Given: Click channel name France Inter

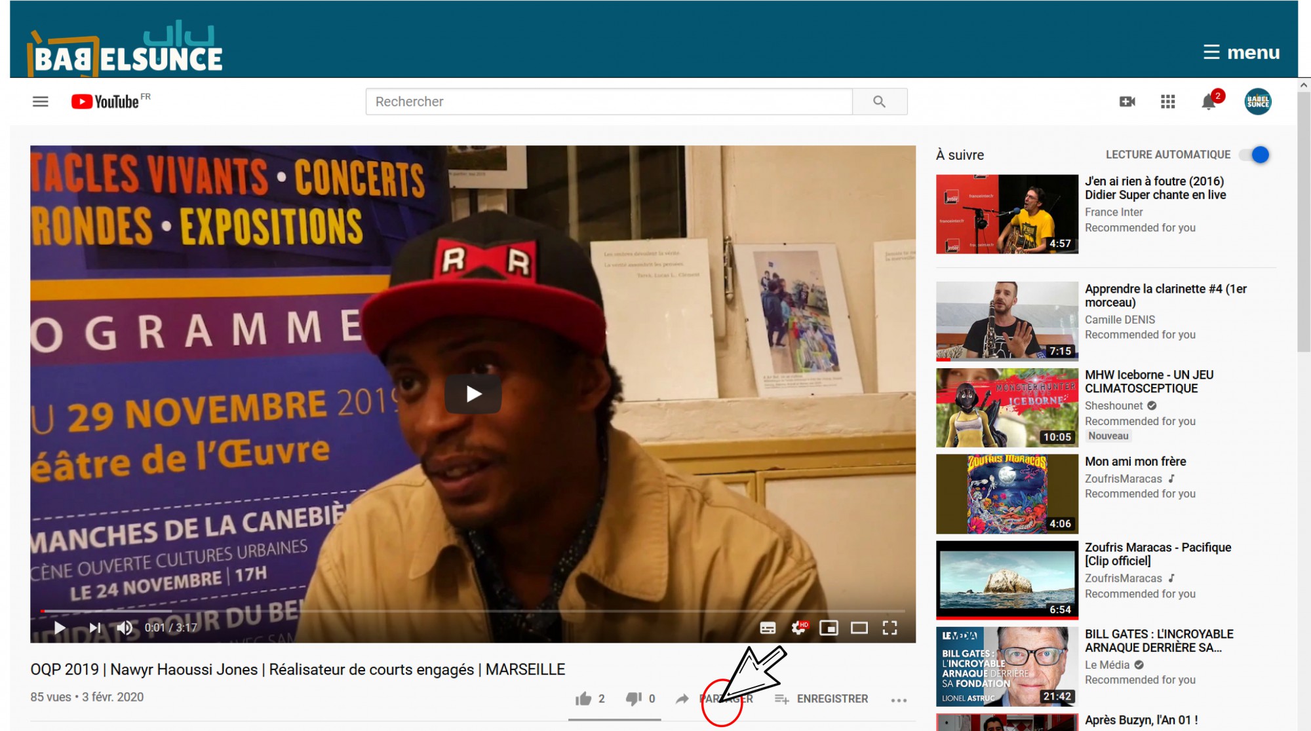Looking at the screenshot, I should point(1114,212).
